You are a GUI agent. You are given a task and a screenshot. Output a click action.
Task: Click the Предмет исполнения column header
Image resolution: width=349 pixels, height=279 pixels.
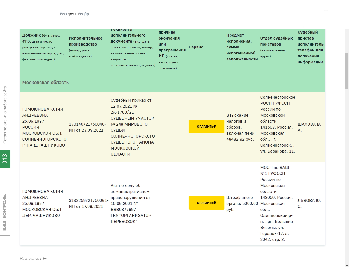point(242,47)
